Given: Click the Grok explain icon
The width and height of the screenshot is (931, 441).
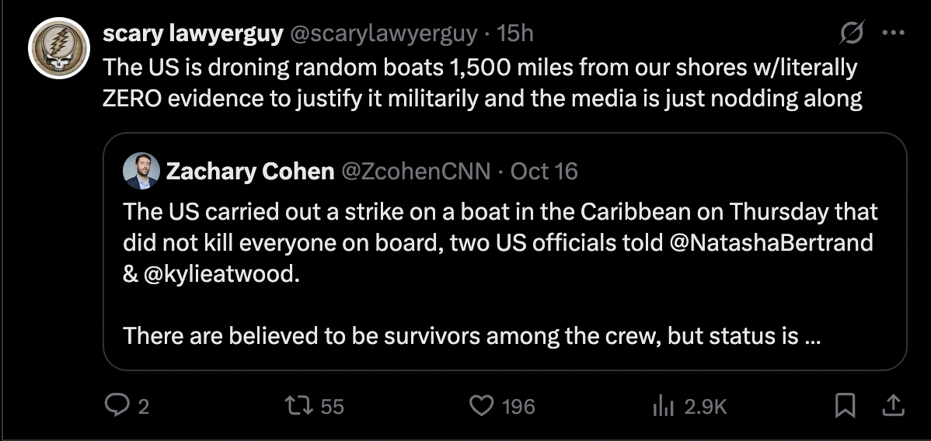Looking at the screenshot, I should point(852,33).
